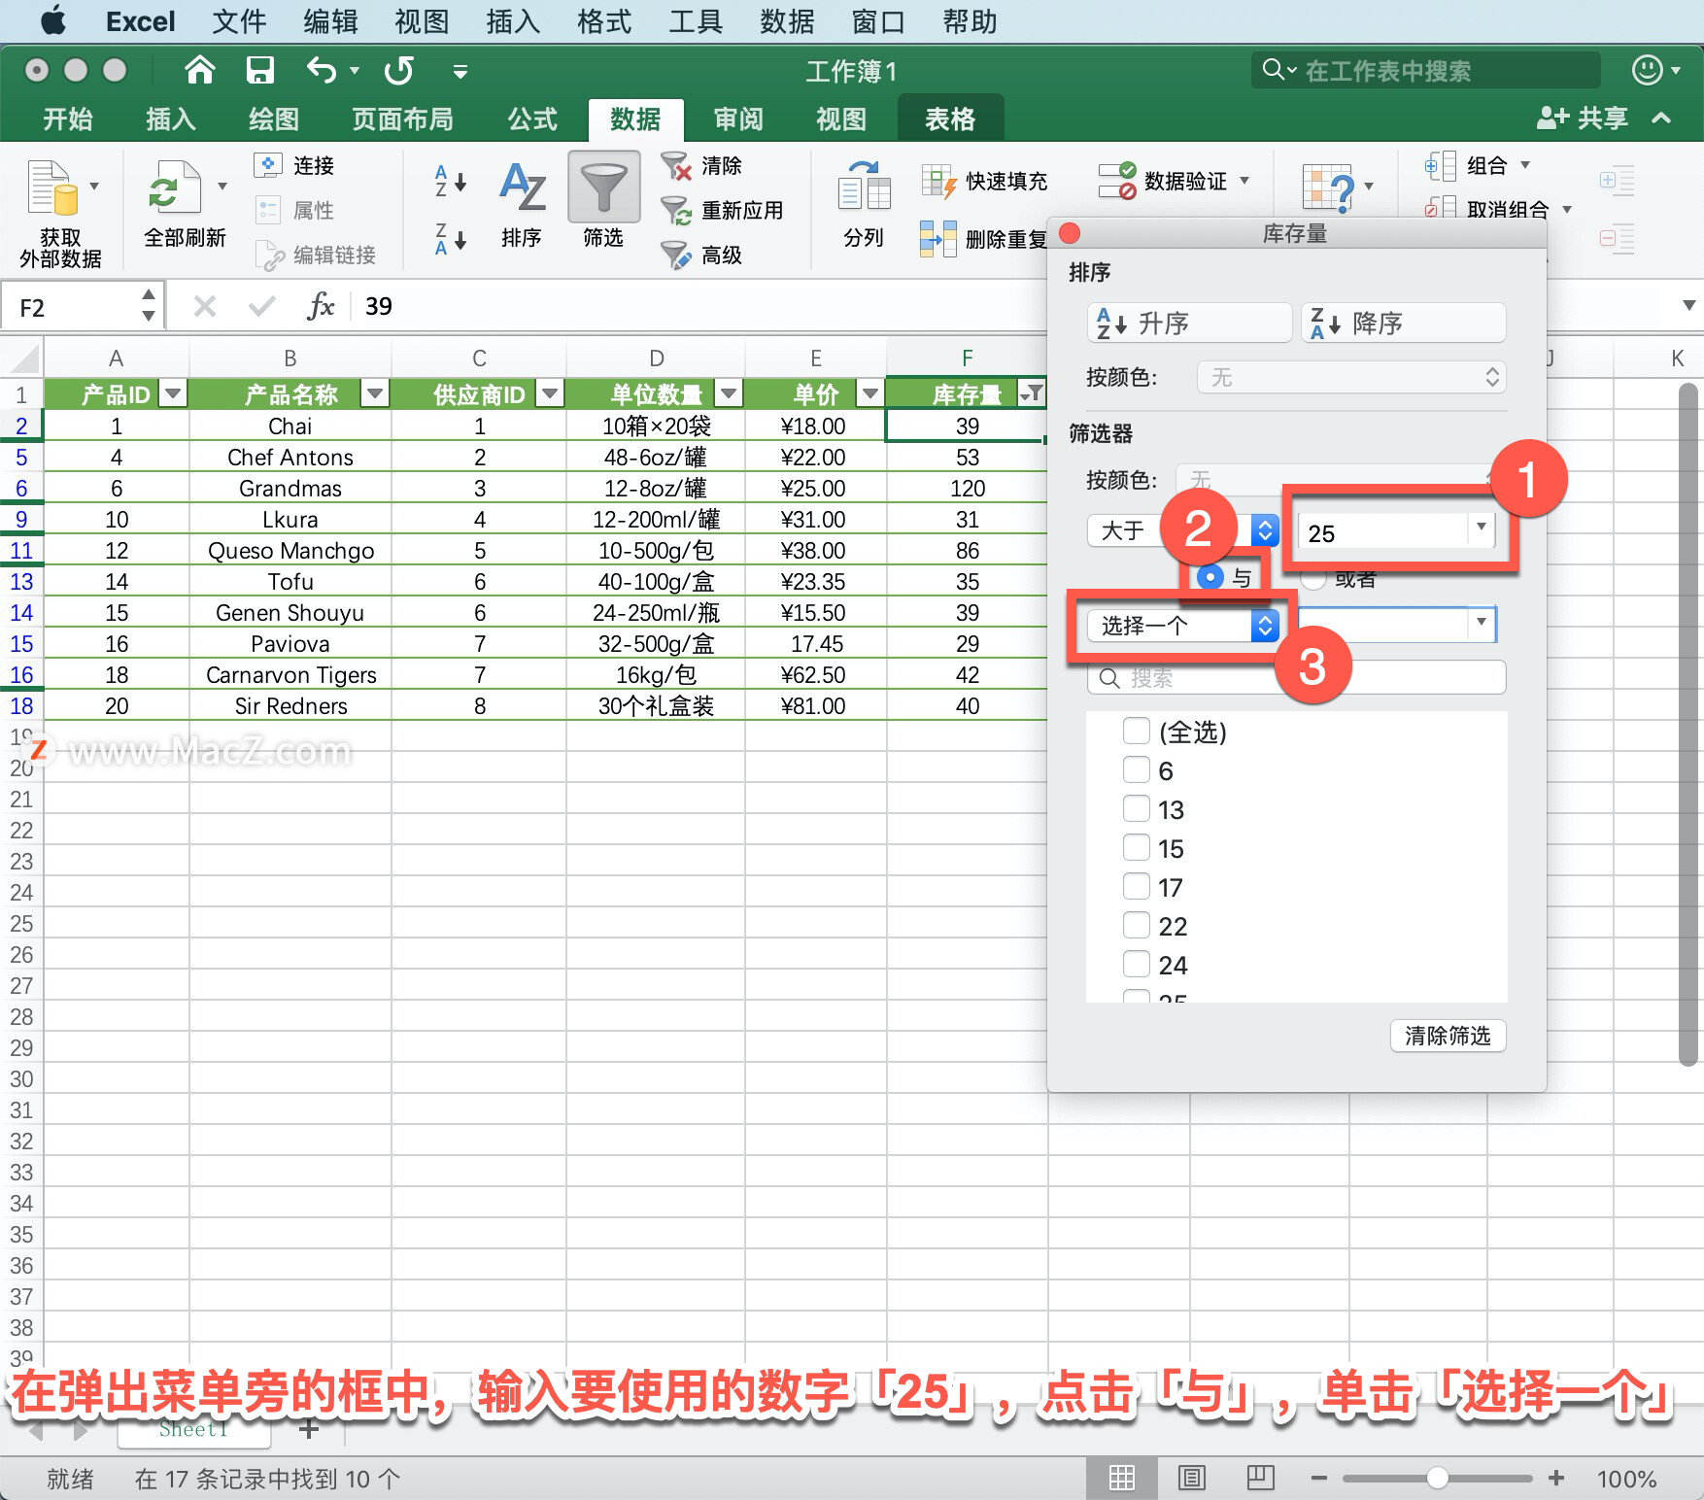Screen dimensions: 1704x1500
Task: Select the 或者 (Or) radio button
Action: (x=1313, y=578)
